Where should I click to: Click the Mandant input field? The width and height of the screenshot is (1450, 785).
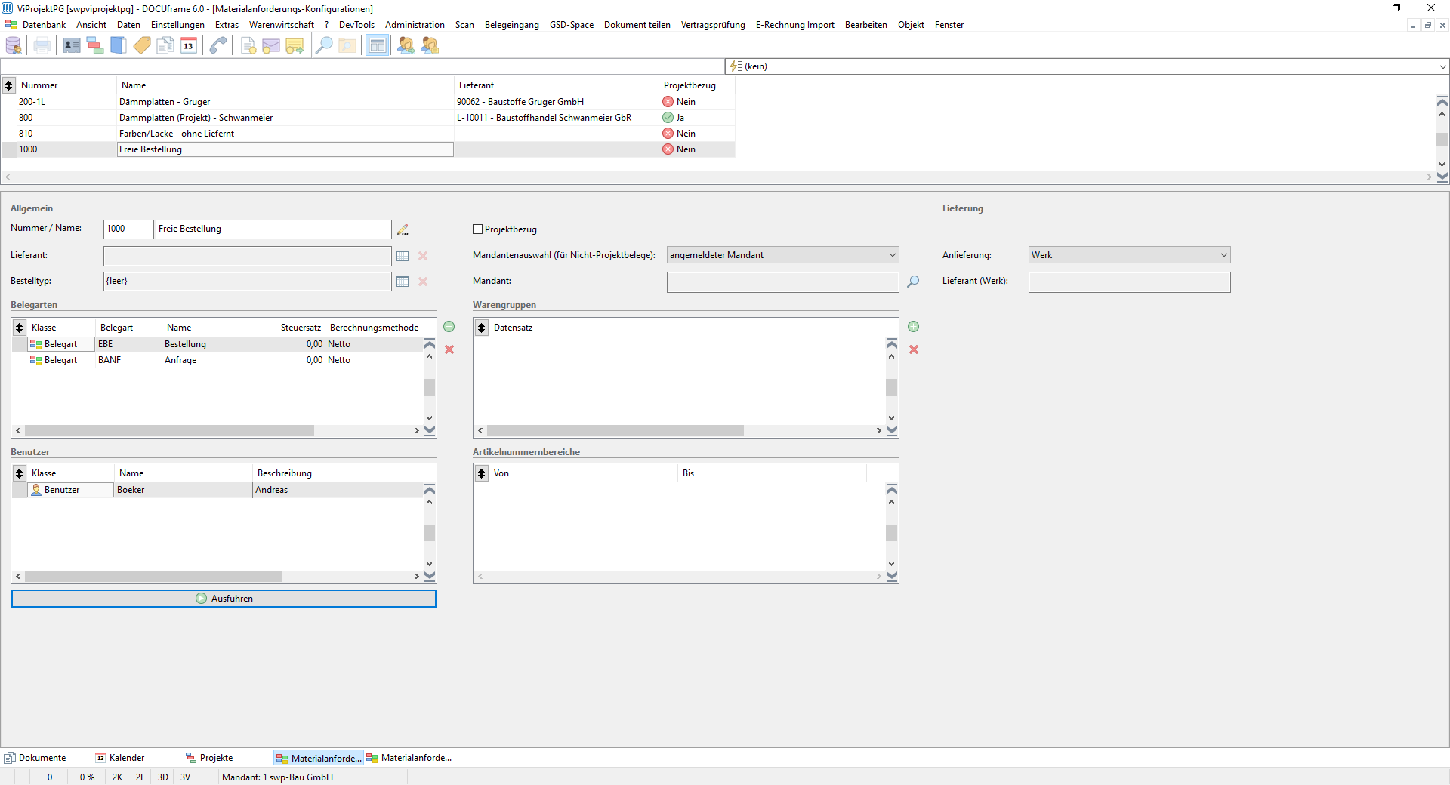783,282
